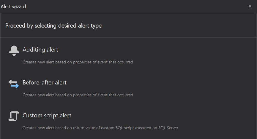Click the blue arrow of the Before-after icon
The image size is (257, 139).
click(x=15, y=86)
